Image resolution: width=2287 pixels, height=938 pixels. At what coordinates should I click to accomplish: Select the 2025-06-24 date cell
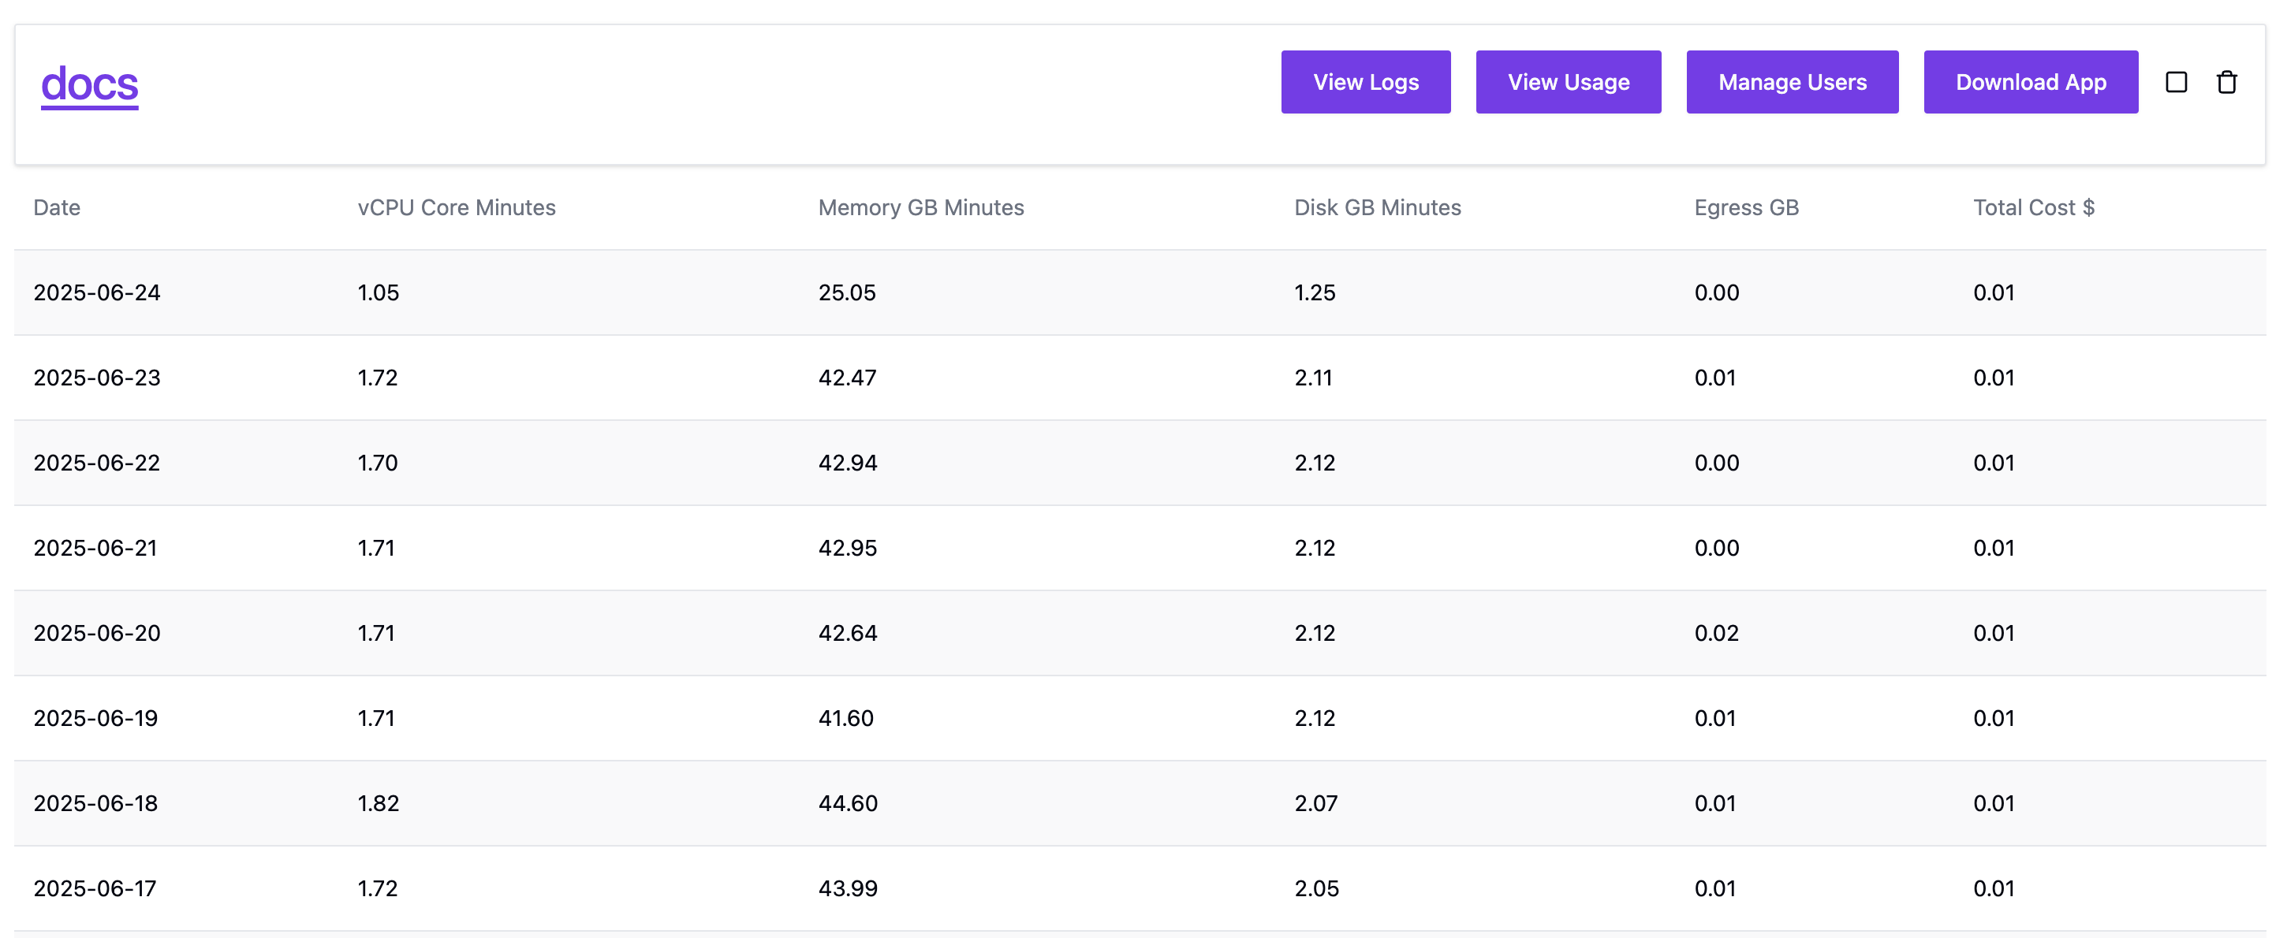click(97, 293)
